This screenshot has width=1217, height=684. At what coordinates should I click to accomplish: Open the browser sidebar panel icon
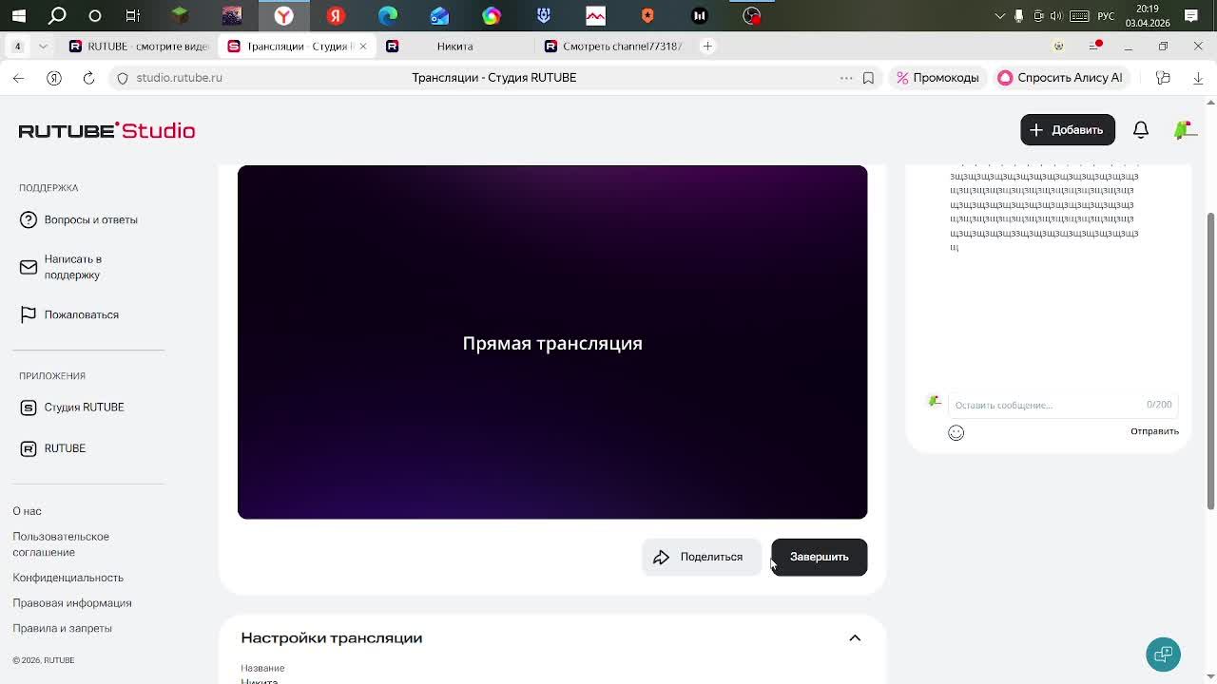1163,78
